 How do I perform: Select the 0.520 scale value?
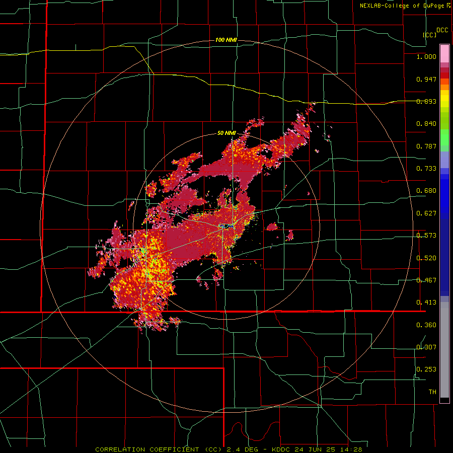point(426,258)
